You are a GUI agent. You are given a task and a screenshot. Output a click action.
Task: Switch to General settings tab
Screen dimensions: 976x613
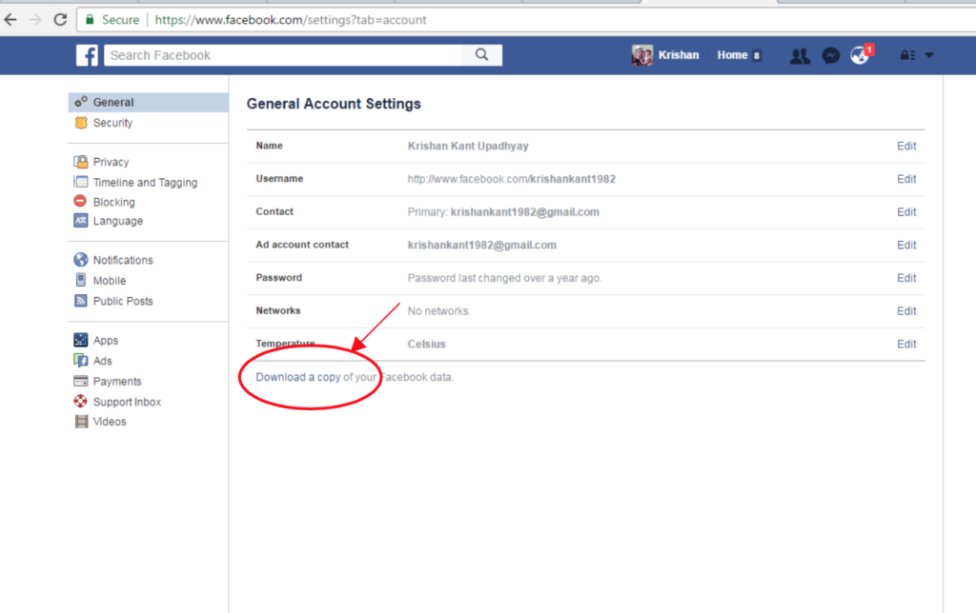point(113,102)
